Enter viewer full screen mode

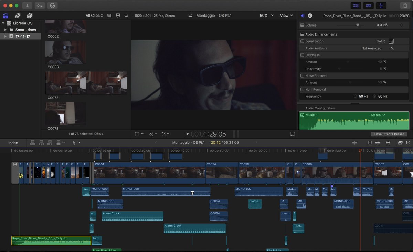pyautogui.click(x=293, y=134)
